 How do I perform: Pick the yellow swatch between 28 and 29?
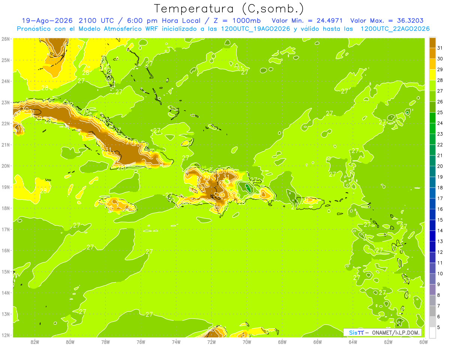432,75
